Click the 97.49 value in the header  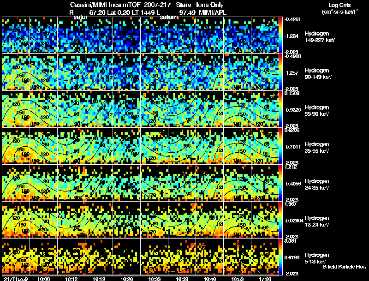point(187,13)
